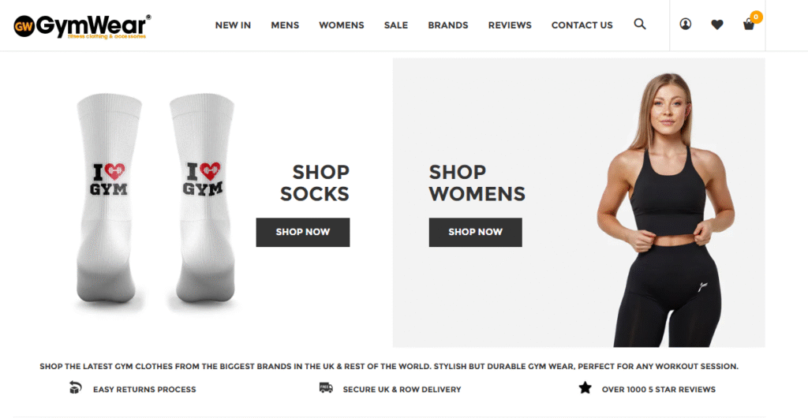Screen dimensions: 808x418
Task: Go to the SALE page
Action: pyautogui.click(x=396, y=25)
